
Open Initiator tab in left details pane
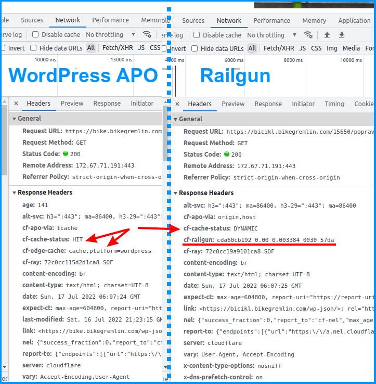(142, 104)
